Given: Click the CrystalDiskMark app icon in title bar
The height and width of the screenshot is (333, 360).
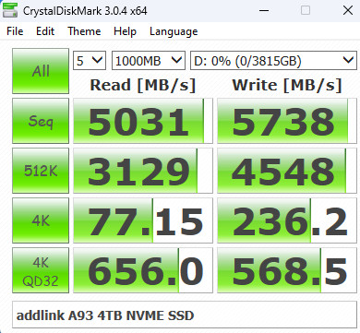Looking at the screenshot, I should point(10,10).
